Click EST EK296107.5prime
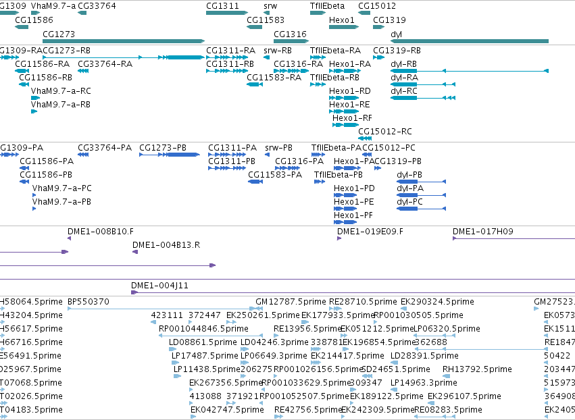 click(x=464, y=396)
